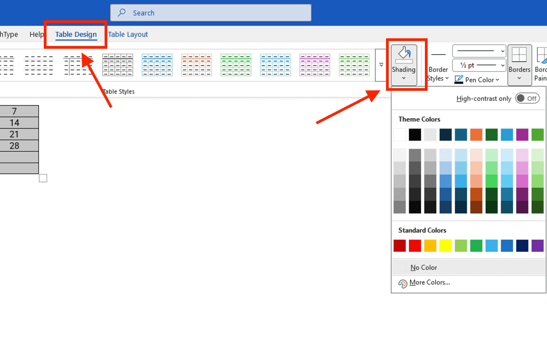Screen dimensions: 547x342
Task: Select table cell containing 14
Action: [19, 123]
